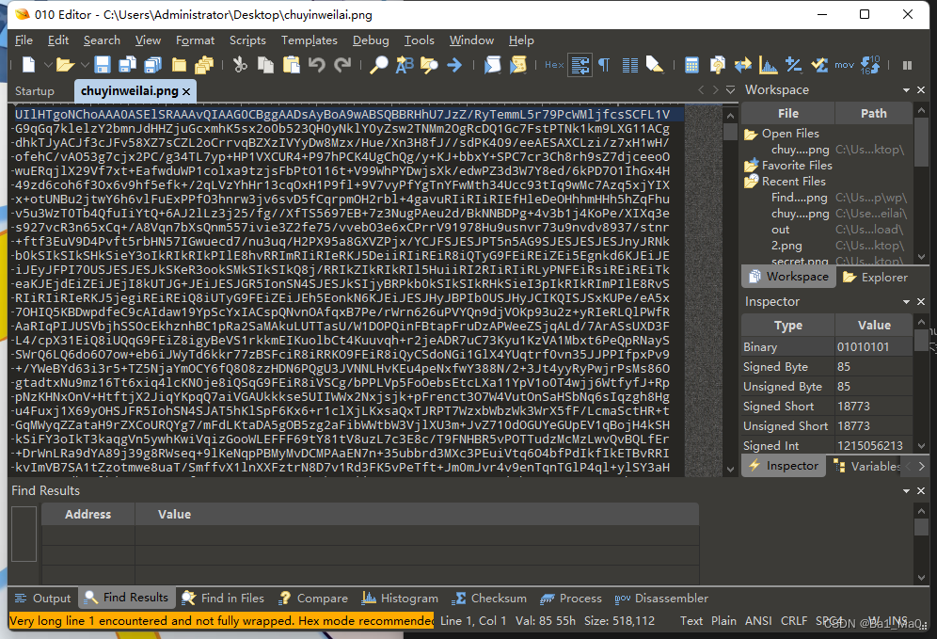Click the Paste clipboard icon
The image size is (937, 639).
(x=291, y=65)
